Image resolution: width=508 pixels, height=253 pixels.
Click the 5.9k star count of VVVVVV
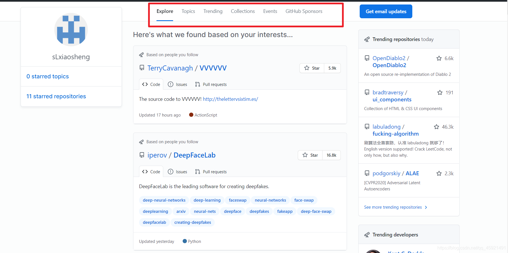pos(332,68)
